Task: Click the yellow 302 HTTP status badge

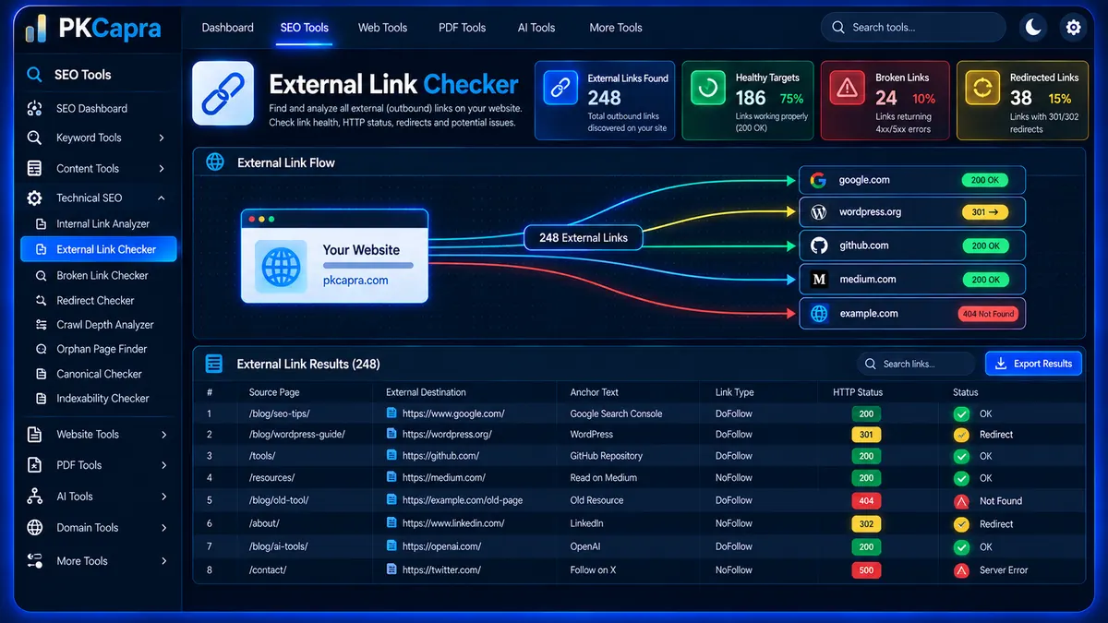Action: tap(866, 523)
